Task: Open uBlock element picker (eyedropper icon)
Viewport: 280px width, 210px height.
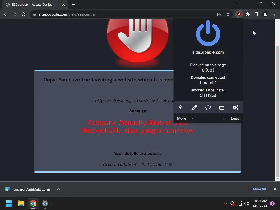Action: [194, 107]
